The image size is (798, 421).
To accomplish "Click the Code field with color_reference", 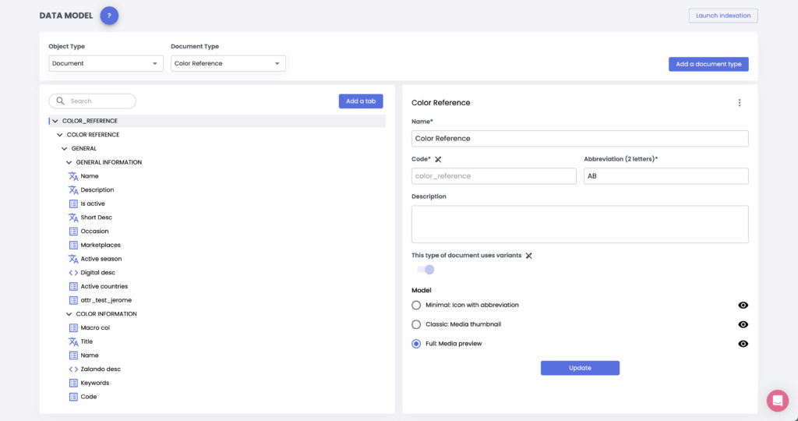I will tap(494, 176).
